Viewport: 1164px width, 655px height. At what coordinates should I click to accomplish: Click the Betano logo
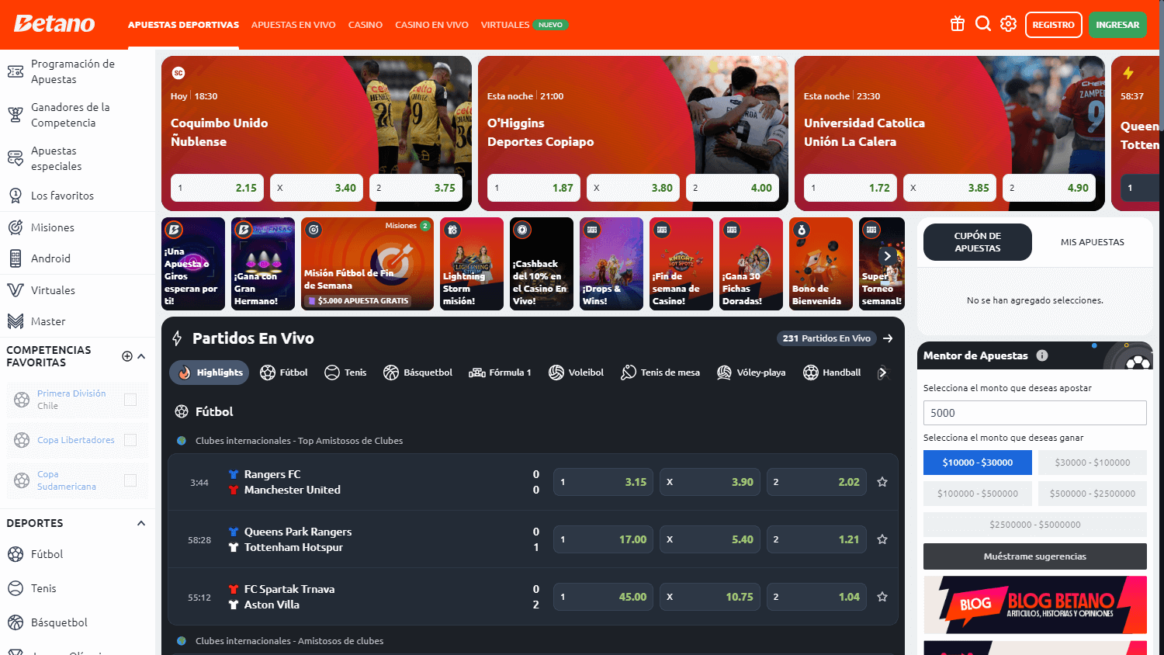[x=54, y=24]
